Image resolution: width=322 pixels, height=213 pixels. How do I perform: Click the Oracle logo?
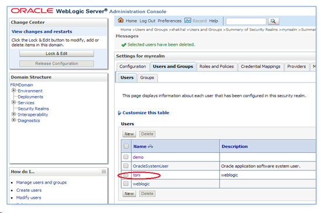coord(32,11)
